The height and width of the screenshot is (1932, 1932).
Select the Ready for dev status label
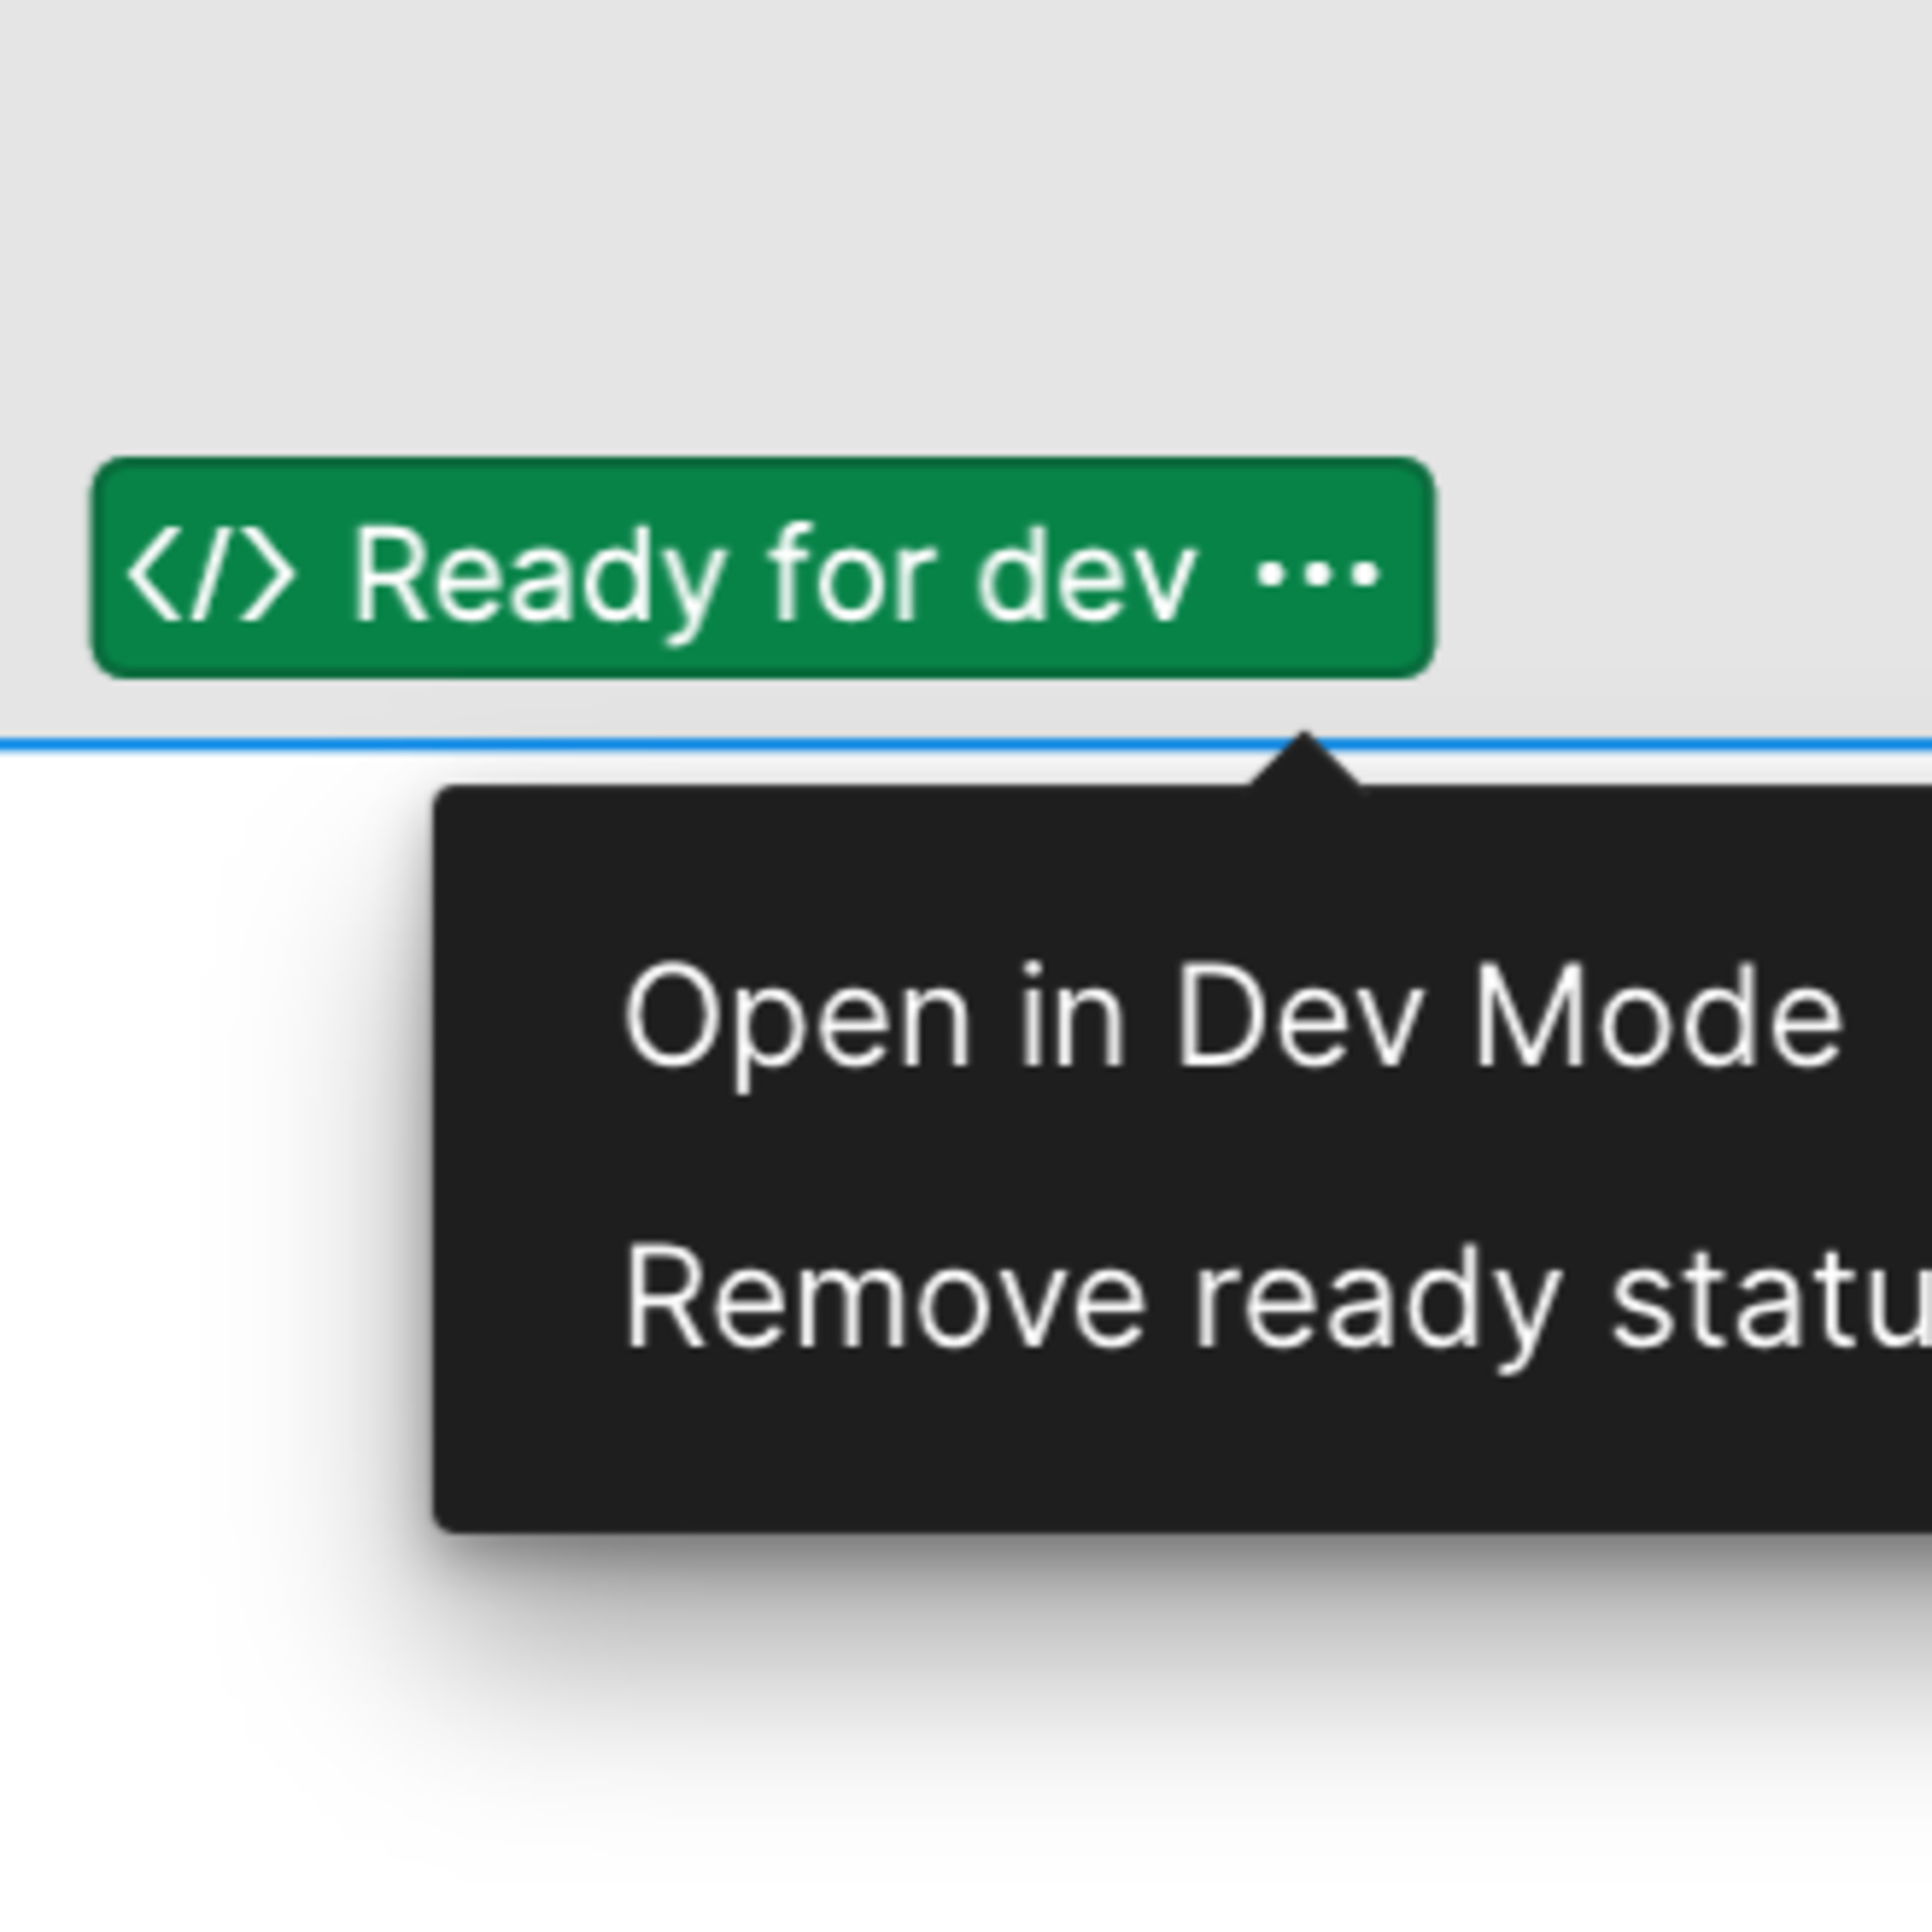pyautogui.click(x=775, y=577)
